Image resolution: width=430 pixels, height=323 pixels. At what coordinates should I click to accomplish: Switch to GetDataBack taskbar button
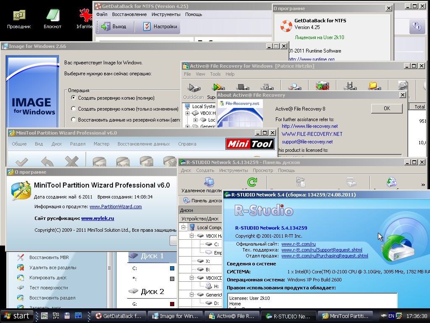[x=119, y=316]
